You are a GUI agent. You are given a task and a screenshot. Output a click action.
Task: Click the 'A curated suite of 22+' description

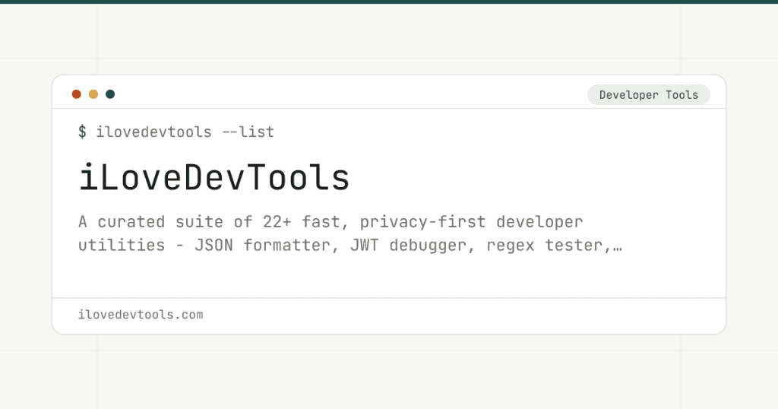tap(350, 233)
